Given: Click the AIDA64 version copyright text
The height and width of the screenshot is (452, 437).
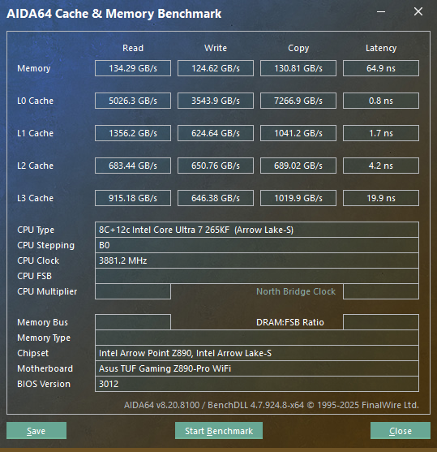Looking at the screenshot, I should coord(272,405).
